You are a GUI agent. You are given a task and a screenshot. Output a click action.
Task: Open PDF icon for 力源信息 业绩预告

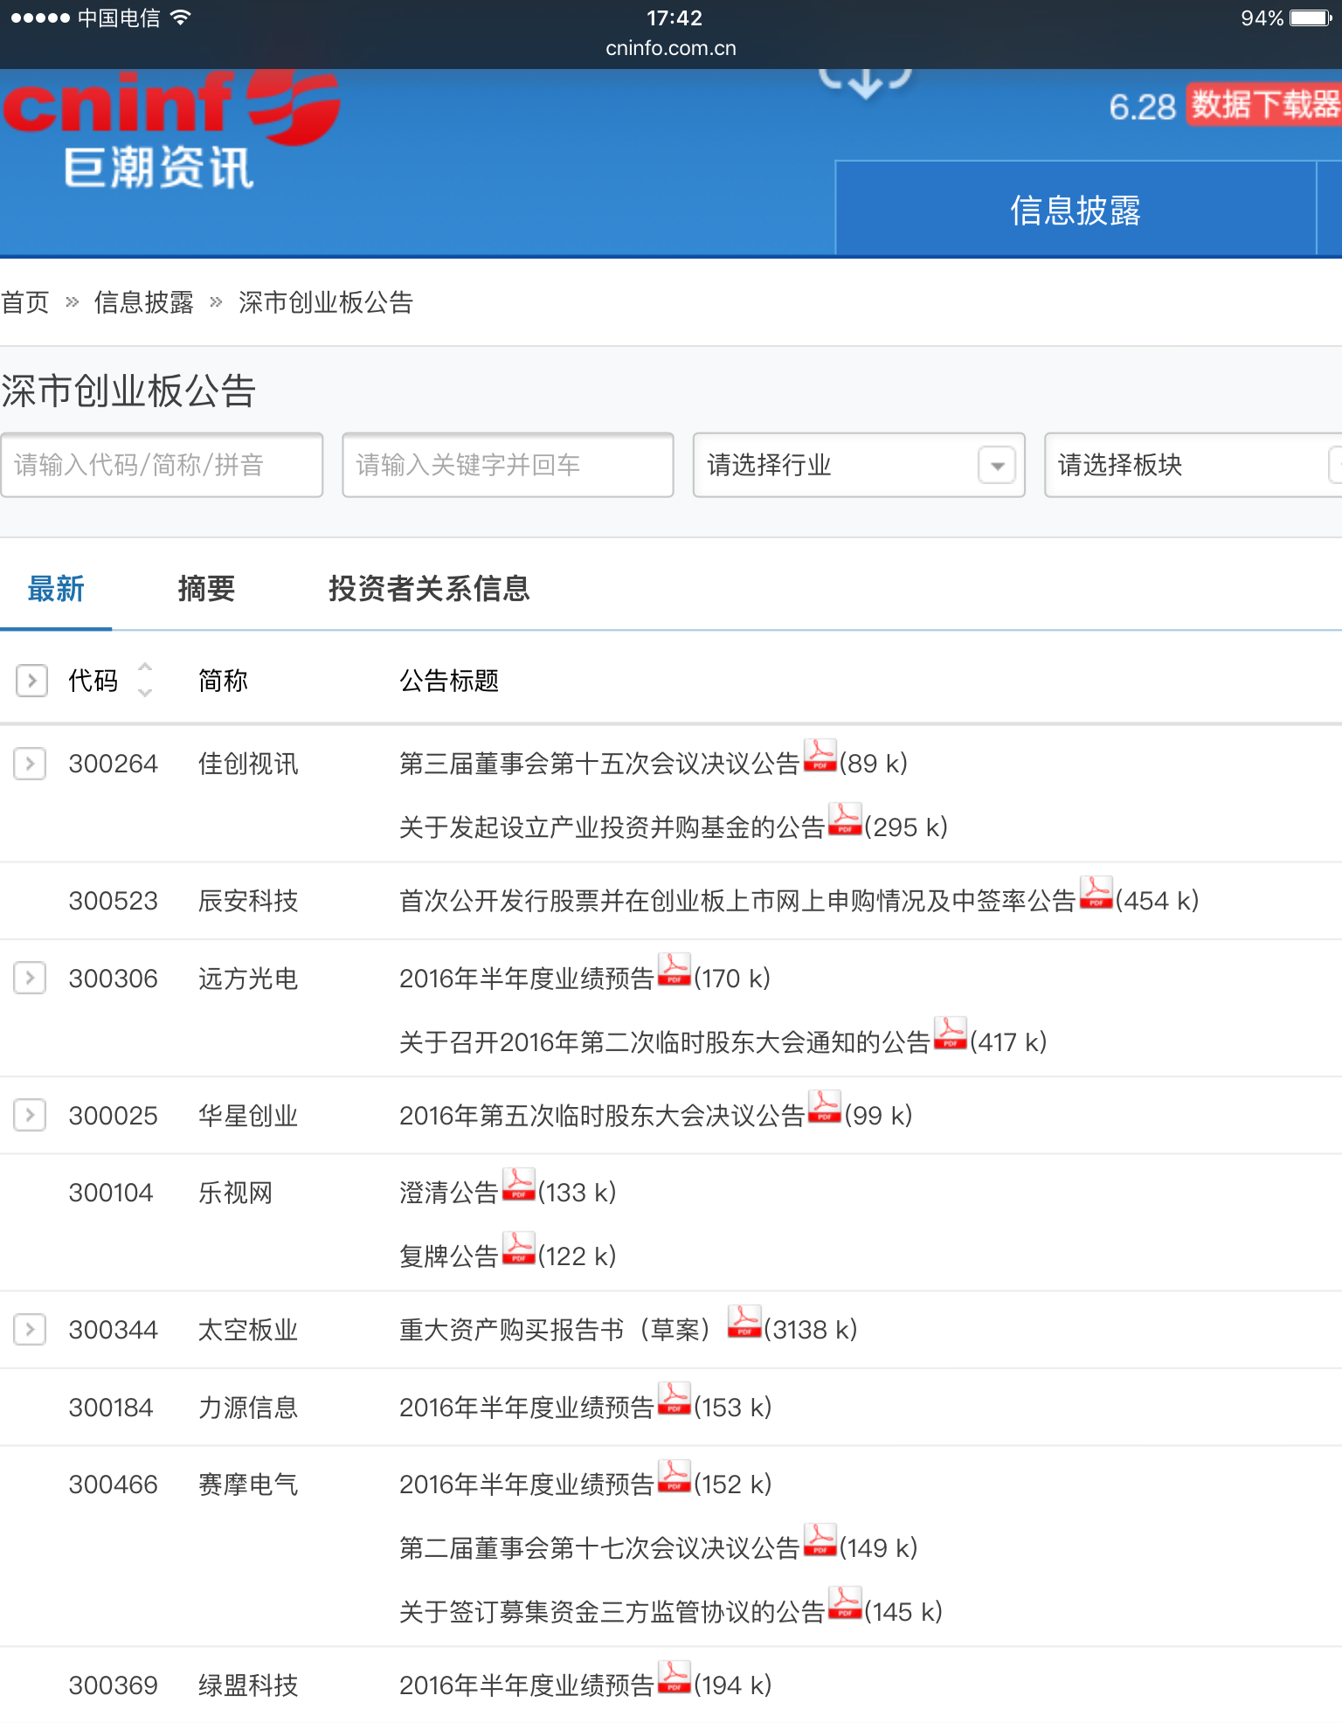674,1399
